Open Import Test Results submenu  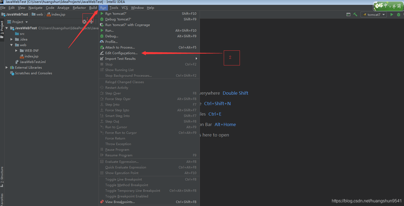[149, 58]
